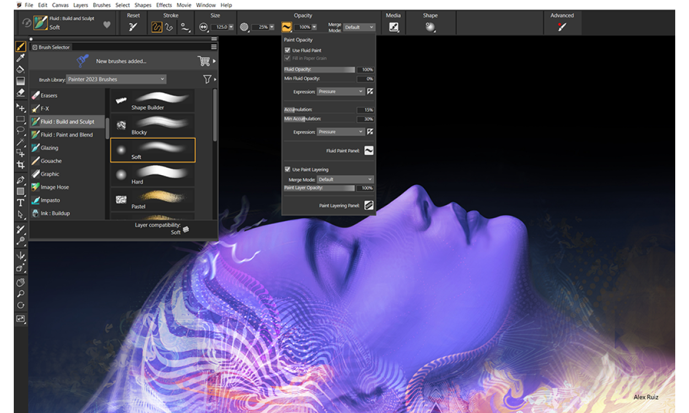
Task: Open property bar Merge Mode dropdown
Action: 359,26
